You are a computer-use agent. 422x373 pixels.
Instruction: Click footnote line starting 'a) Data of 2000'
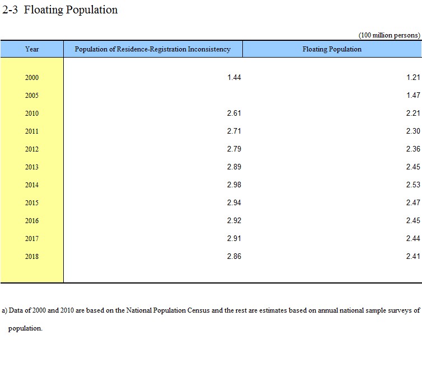click(x=211, y=310)
